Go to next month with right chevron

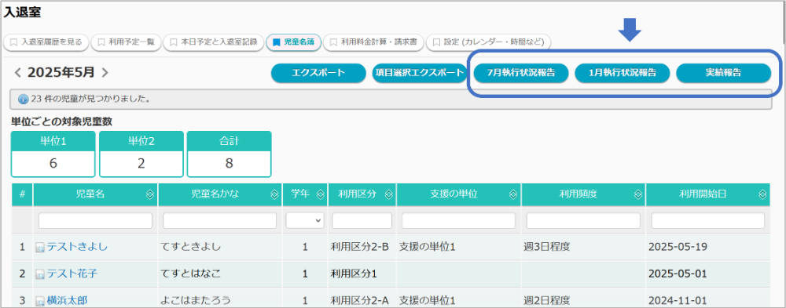[x=105, y=73]
